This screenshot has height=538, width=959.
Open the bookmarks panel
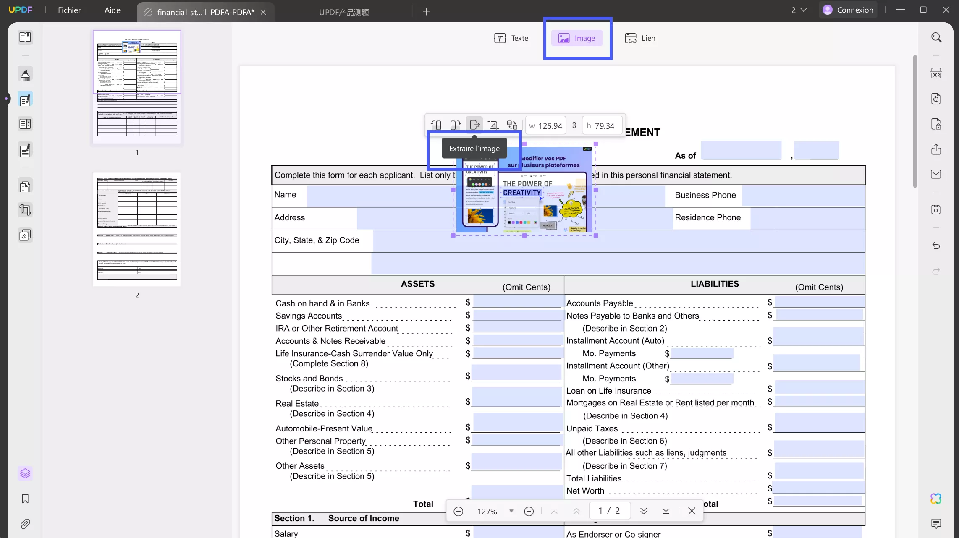[25, 499]
